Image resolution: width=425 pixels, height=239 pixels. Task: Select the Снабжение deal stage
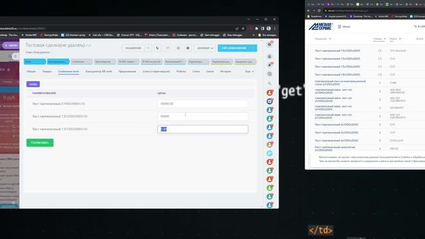tap(82, 62)
